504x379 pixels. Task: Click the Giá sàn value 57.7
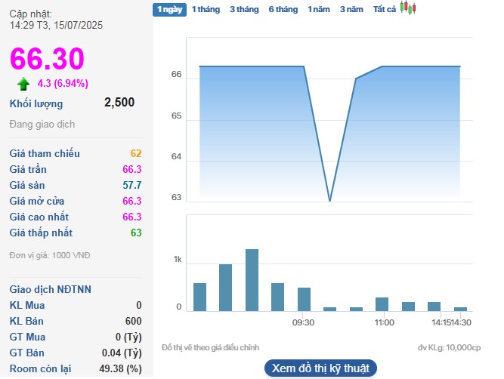pos(131,185)
